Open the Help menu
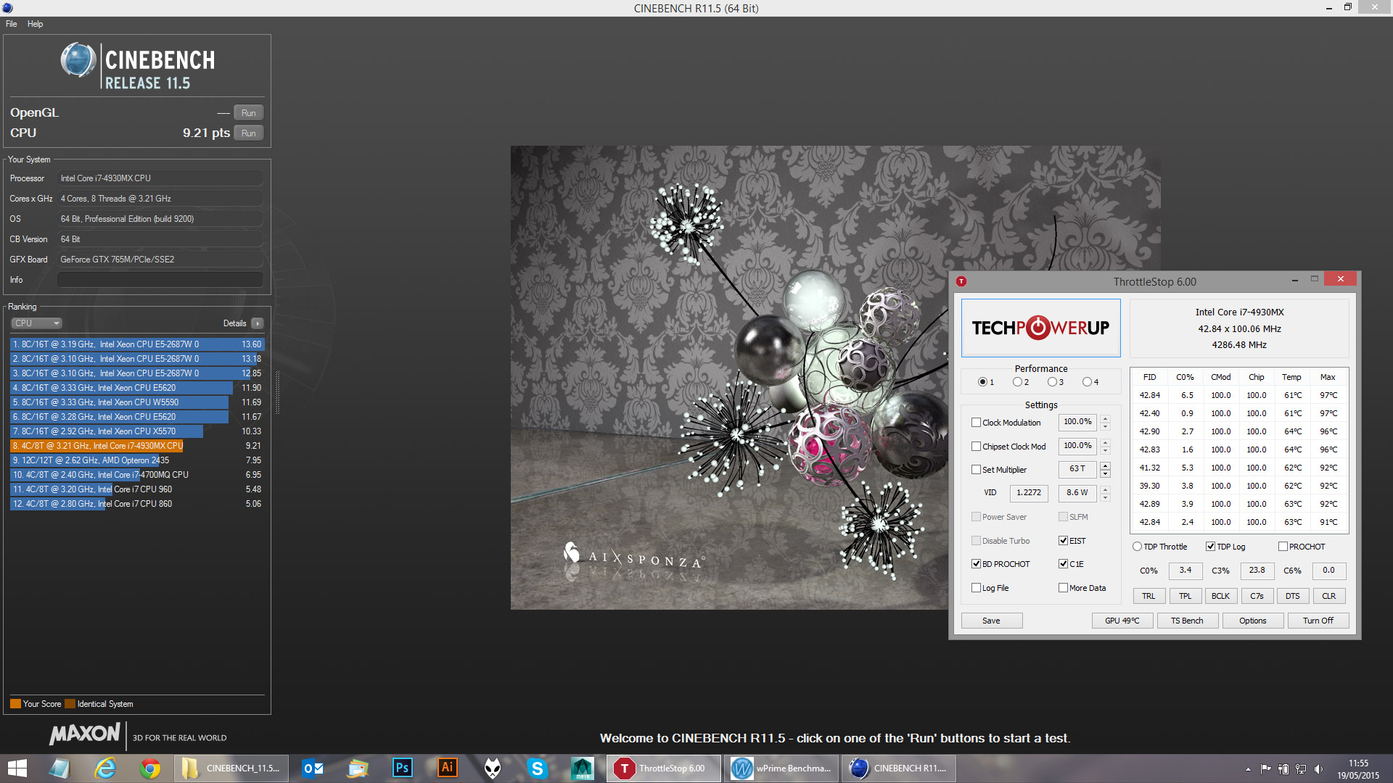The image size is (1393, 783). click(35, 24)
